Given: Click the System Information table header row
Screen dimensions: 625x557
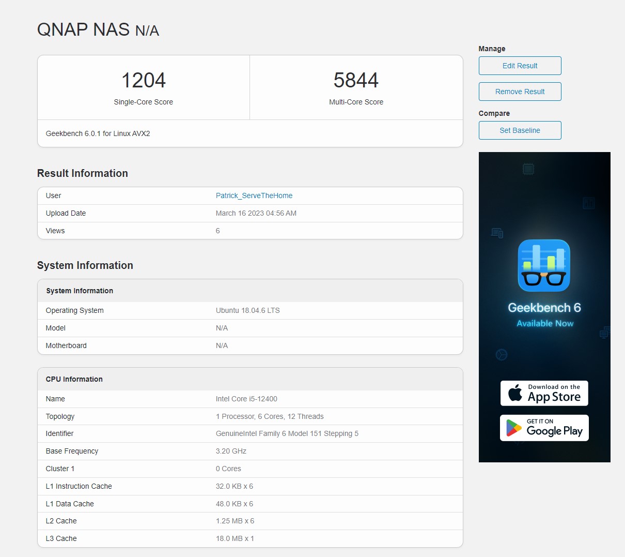Looking at the screenshot, I should [x=250, y=291].
